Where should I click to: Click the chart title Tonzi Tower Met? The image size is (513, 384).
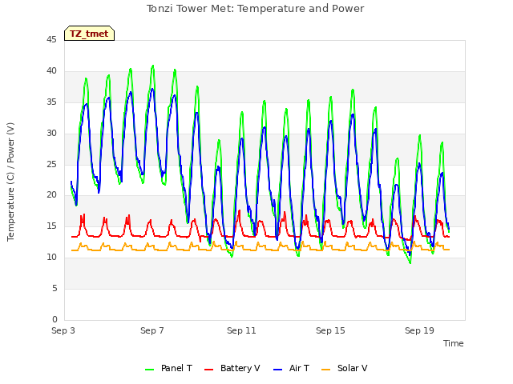pyautogui.click(x=255, y=9)
